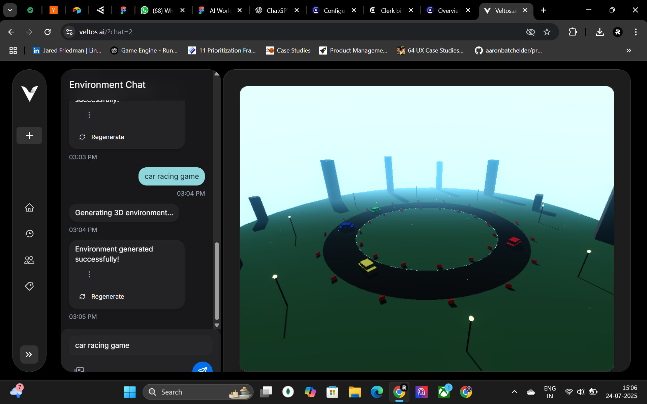Open options menu of 03:05 PM message
This screenshot has width=647, height=404.
[x=89, y=274]
